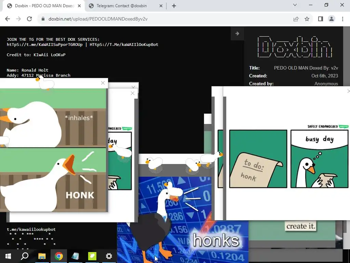Open the Desktop Goose app in the taskbar
This screenshot has width=350, height=263.
(x=92, y=256)
